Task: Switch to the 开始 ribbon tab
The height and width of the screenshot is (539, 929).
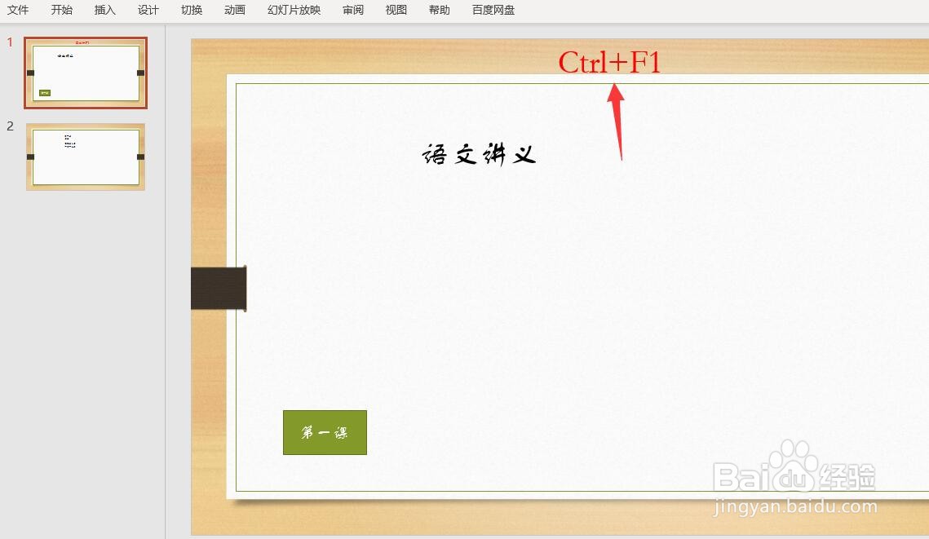Action: (61, 10)
